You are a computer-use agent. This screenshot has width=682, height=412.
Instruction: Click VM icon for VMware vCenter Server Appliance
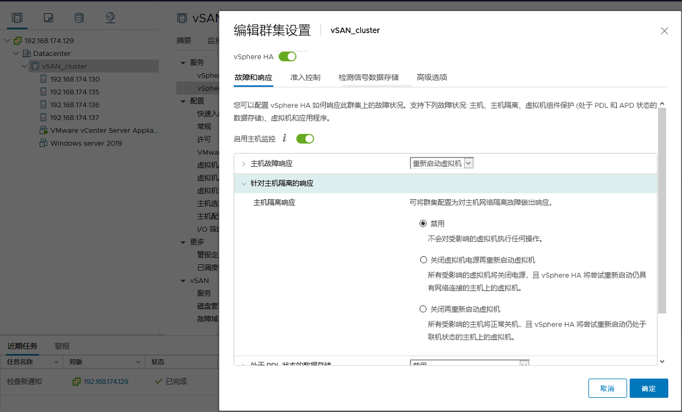coord(43,130)
